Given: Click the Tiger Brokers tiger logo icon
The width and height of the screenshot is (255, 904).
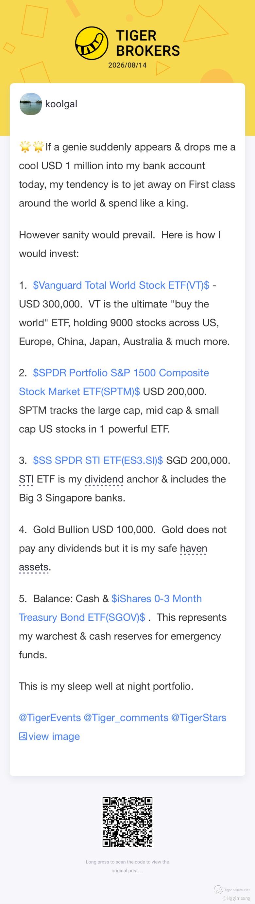Looking at the screenshot, I should click(x=92, y=43).
